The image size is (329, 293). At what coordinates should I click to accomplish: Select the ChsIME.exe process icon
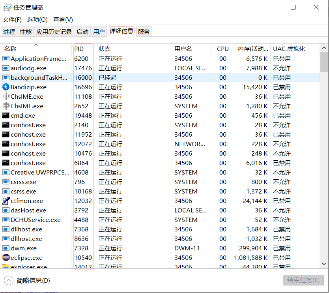click(x=6, y=96)
